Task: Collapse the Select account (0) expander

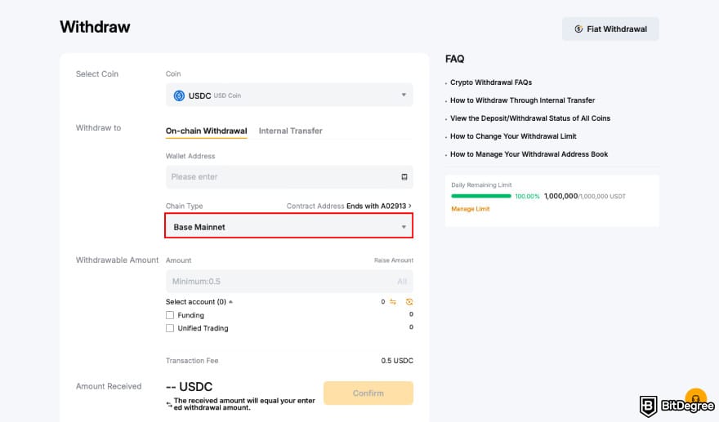Action: point(199,301)
